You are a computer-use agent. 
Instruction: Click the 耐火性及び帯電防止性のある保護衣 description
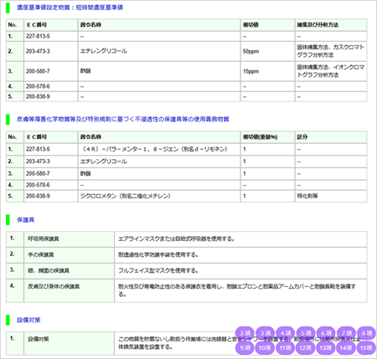click(240, 291)
